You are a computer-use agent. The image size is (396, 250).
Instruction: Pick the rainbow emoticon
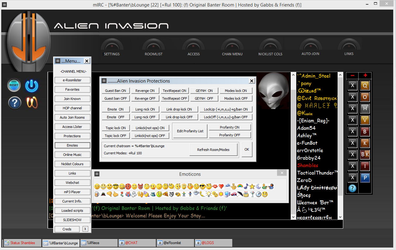tap(240, 186)
